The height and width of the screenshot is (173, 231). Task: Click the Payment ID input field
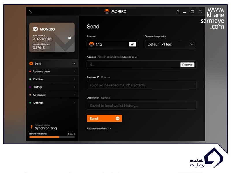click(141, 85)
